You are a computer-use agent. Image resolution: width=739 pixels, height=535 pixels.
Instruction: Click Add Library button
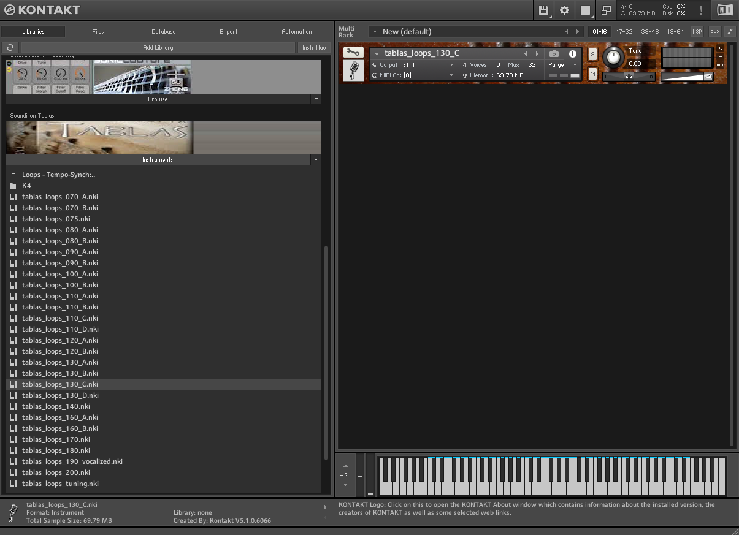pos(158,47)
